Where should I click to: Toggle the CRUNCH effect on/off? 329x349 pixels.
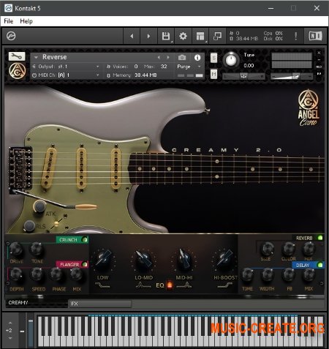[x=85, y=240]
